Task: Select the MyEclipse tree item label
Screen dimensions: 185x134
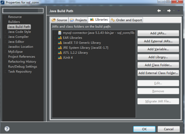Action: pyautogui.click(x=15, y=52)
